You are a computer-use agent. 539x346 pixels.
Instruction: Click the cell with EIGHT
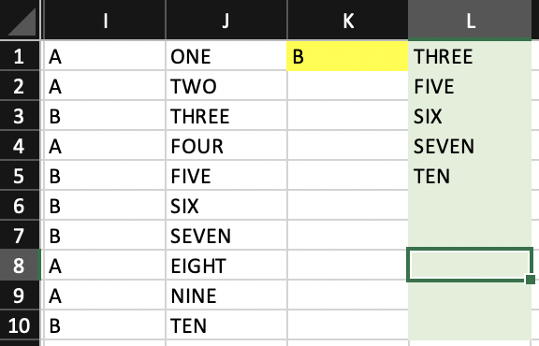pos(226,266)
